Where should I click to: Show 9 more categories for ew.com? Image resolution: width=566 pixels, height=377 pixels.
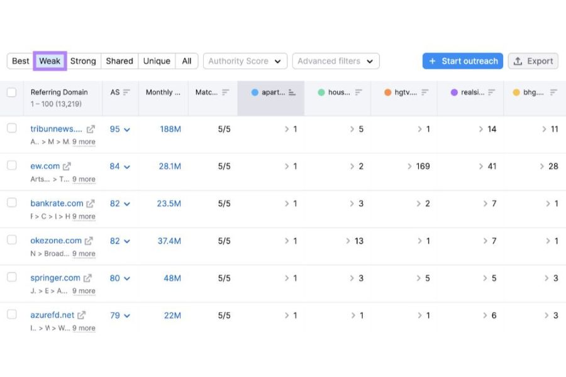[x=84, y=179]
